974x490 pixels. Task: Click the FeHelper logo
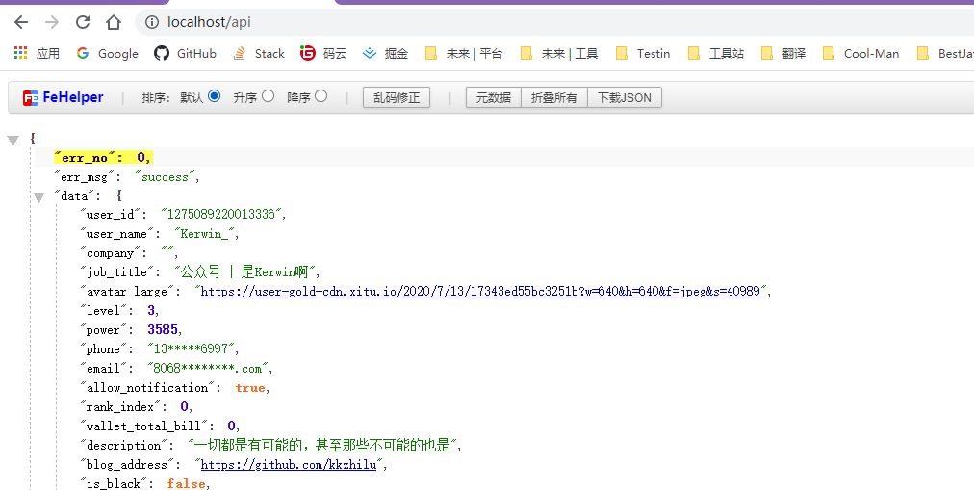click(64, 97)
